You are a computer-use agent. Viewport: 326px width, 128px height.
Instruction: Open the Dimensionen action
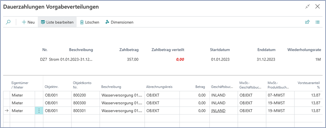[x=119, y=22]
